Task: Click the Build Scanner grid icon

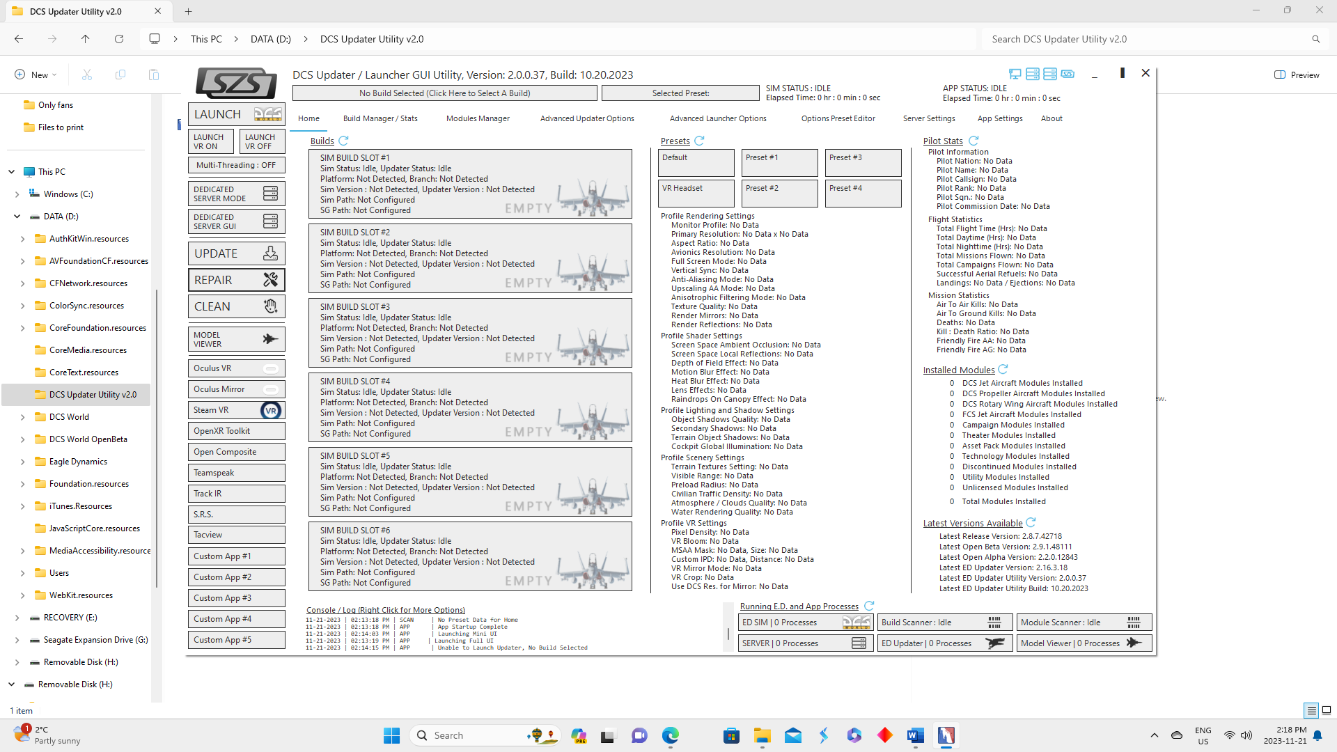Action: [994, 622]
